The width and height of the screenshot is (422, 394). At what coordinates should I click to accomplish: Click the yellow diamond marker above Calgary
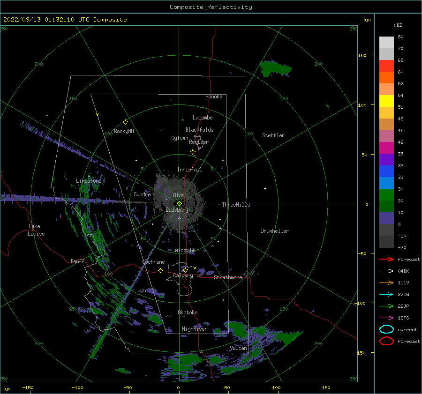pos(185,270)
